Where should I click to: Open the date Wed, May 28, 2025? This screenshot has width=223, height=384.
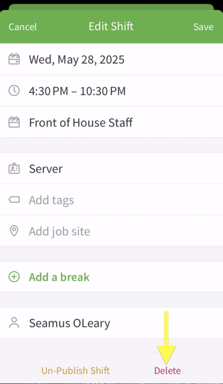tap(112, 59)
